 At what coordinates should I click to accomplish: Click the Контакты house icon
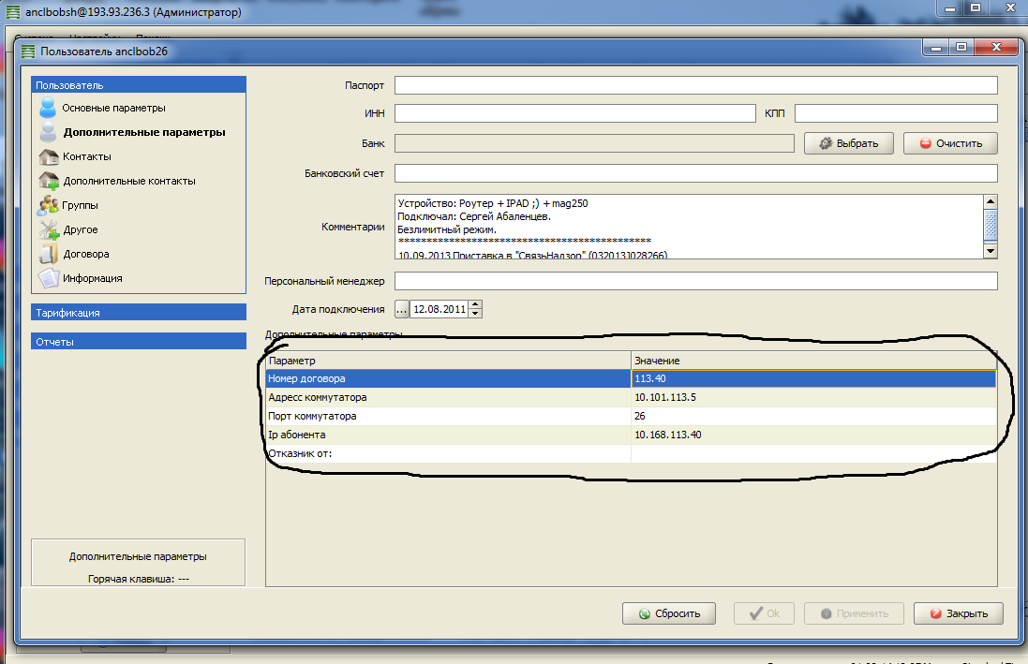[49, 156]
